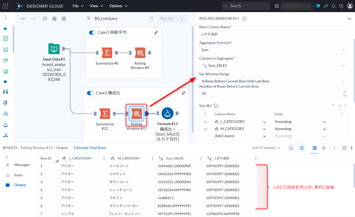Image resolution: width=355 pixels, height=217 pixels.
Task: Click the New Column Name input field
Action: point(274,34)
